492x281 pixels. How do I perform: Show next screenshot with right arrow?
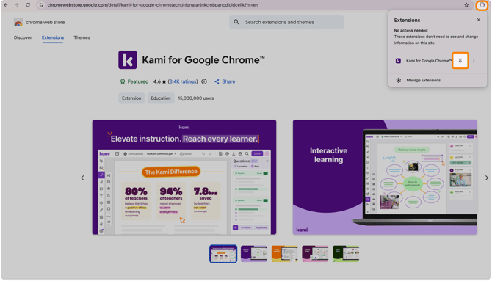(486, 178)
